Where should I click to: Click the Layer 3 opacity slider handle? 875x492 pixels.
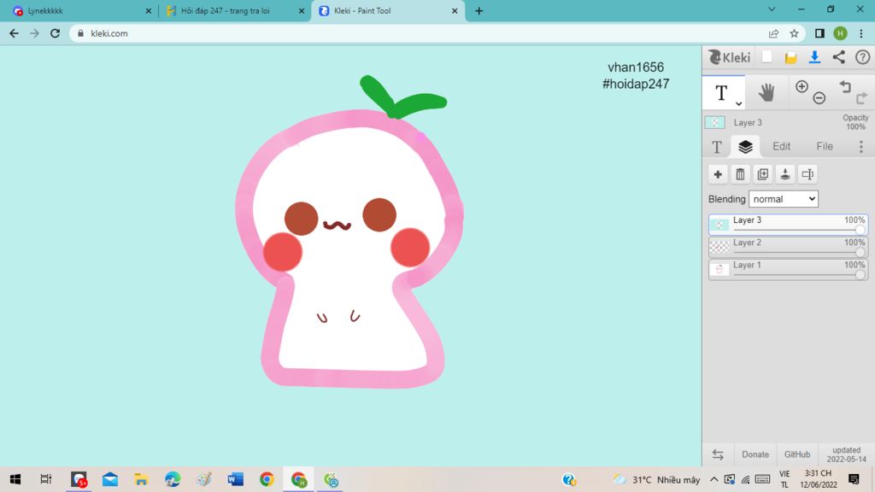860,230
